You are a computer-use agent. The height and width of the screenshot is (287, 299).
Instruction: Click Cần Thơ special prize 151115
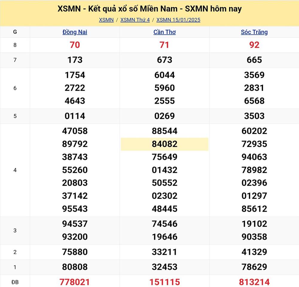(x=164, y=282)
